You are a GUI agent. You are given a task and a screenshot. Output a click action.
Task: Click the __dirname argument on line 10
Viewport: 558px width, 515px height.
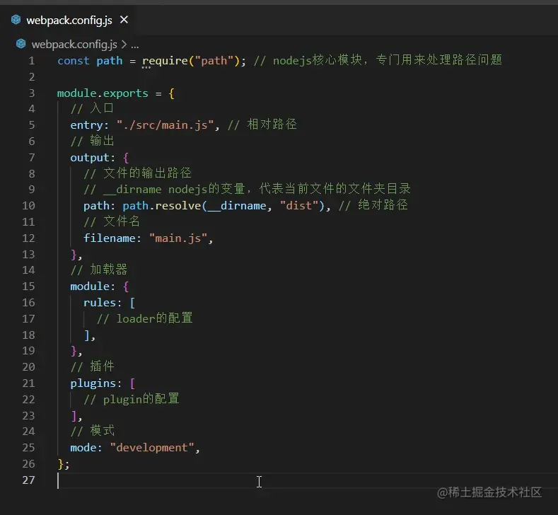pos(237,206)
